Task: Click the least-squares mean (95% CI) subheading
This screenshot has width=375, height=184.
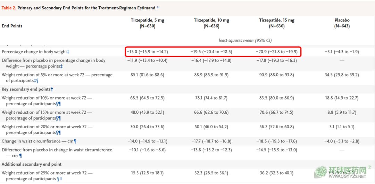Action: click(x=245, y=41)
